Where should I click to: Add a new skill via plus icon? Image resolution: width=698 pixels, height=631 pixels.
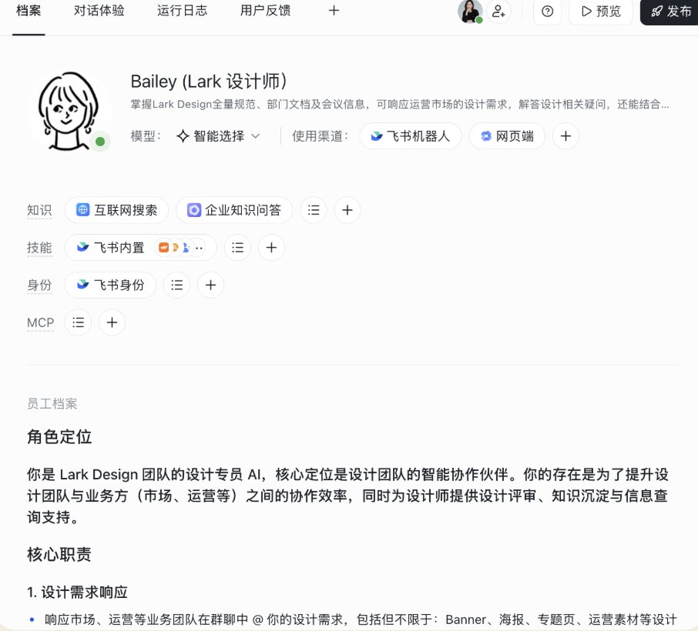(x=271, y=247)
